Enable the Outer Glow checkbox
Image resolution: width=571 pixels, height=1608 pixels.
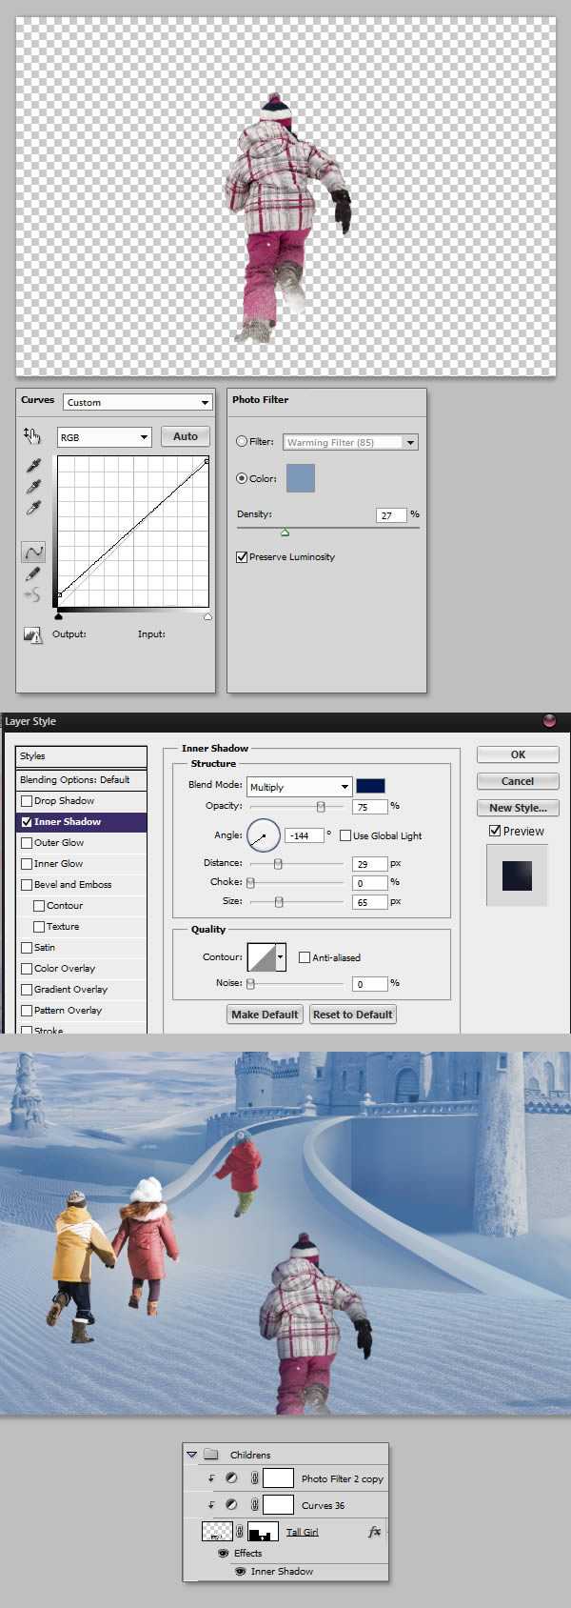pos(27,843)
